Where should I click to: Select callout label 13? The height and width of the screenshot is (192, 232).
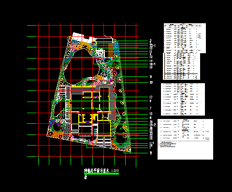point(151,57)
